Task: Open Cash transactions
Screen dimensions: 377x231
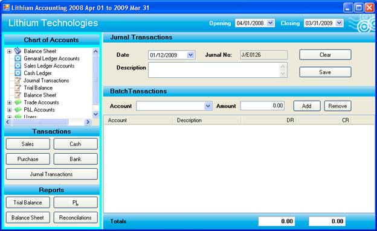Action: 76,144
